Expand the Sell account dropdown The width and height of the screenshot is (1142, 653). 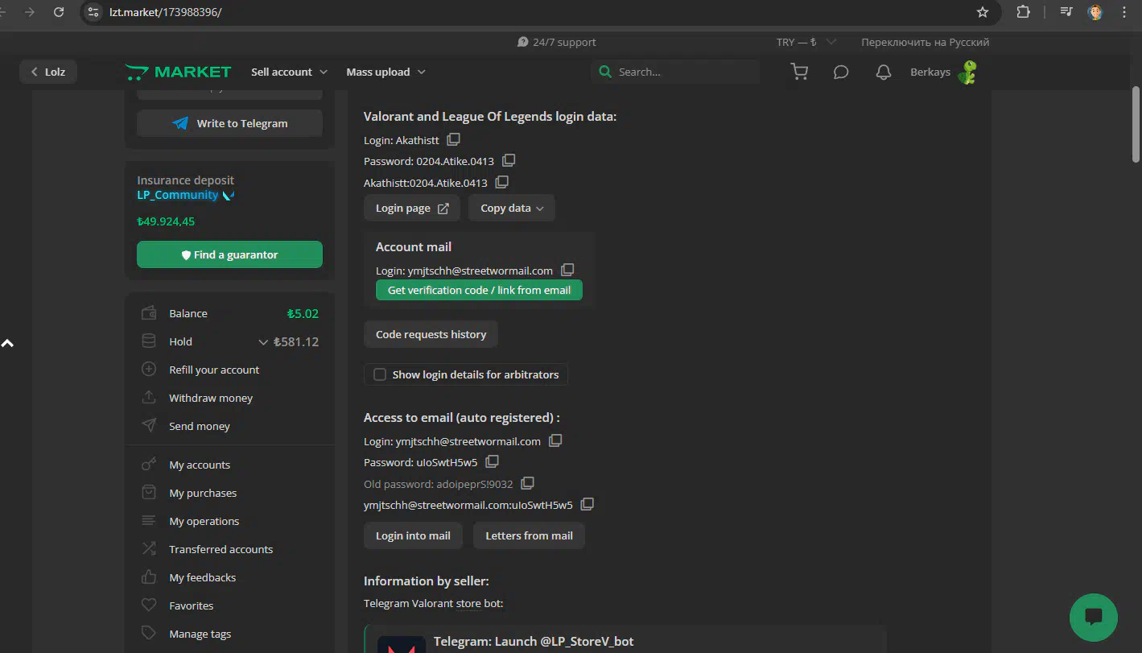coord(290,72)
